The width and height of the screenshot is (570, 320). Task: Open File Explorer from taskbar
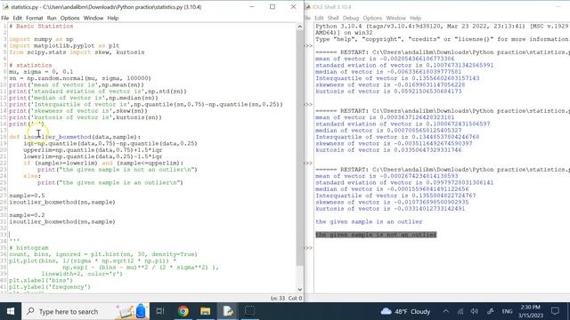coord(206,311)
